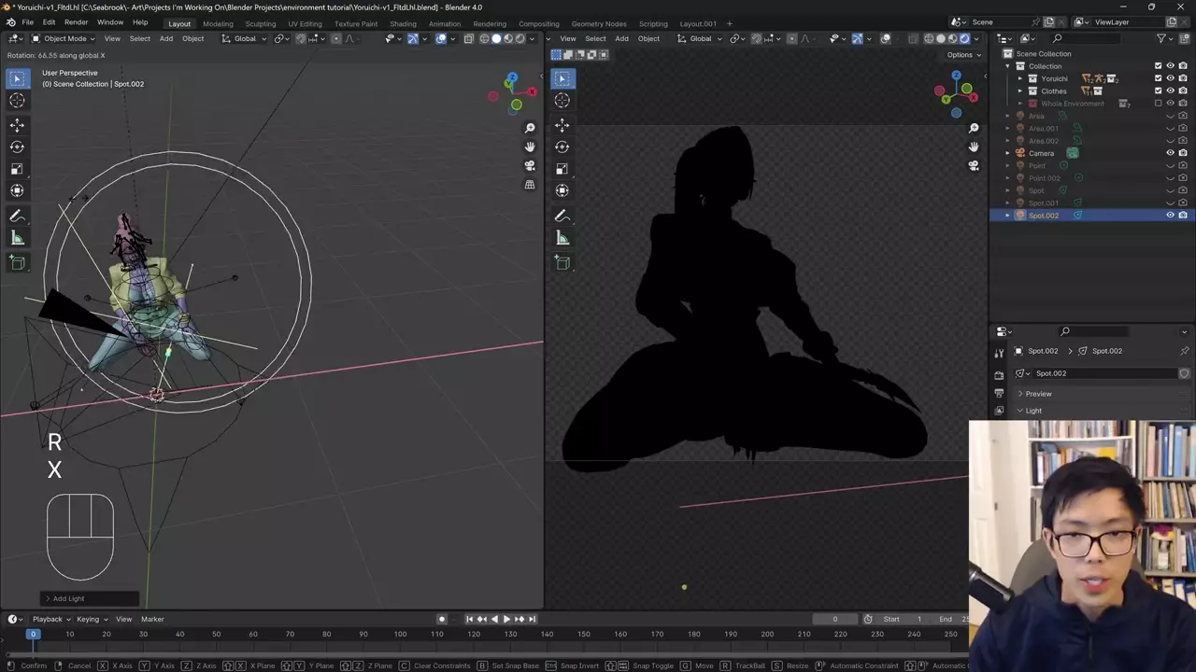
Task: Select the Scale tool in left viewport
Action: (17, 169)
